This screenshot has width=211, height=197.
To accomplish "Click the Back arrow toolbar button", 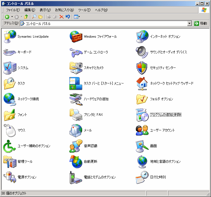I will 7,17.
